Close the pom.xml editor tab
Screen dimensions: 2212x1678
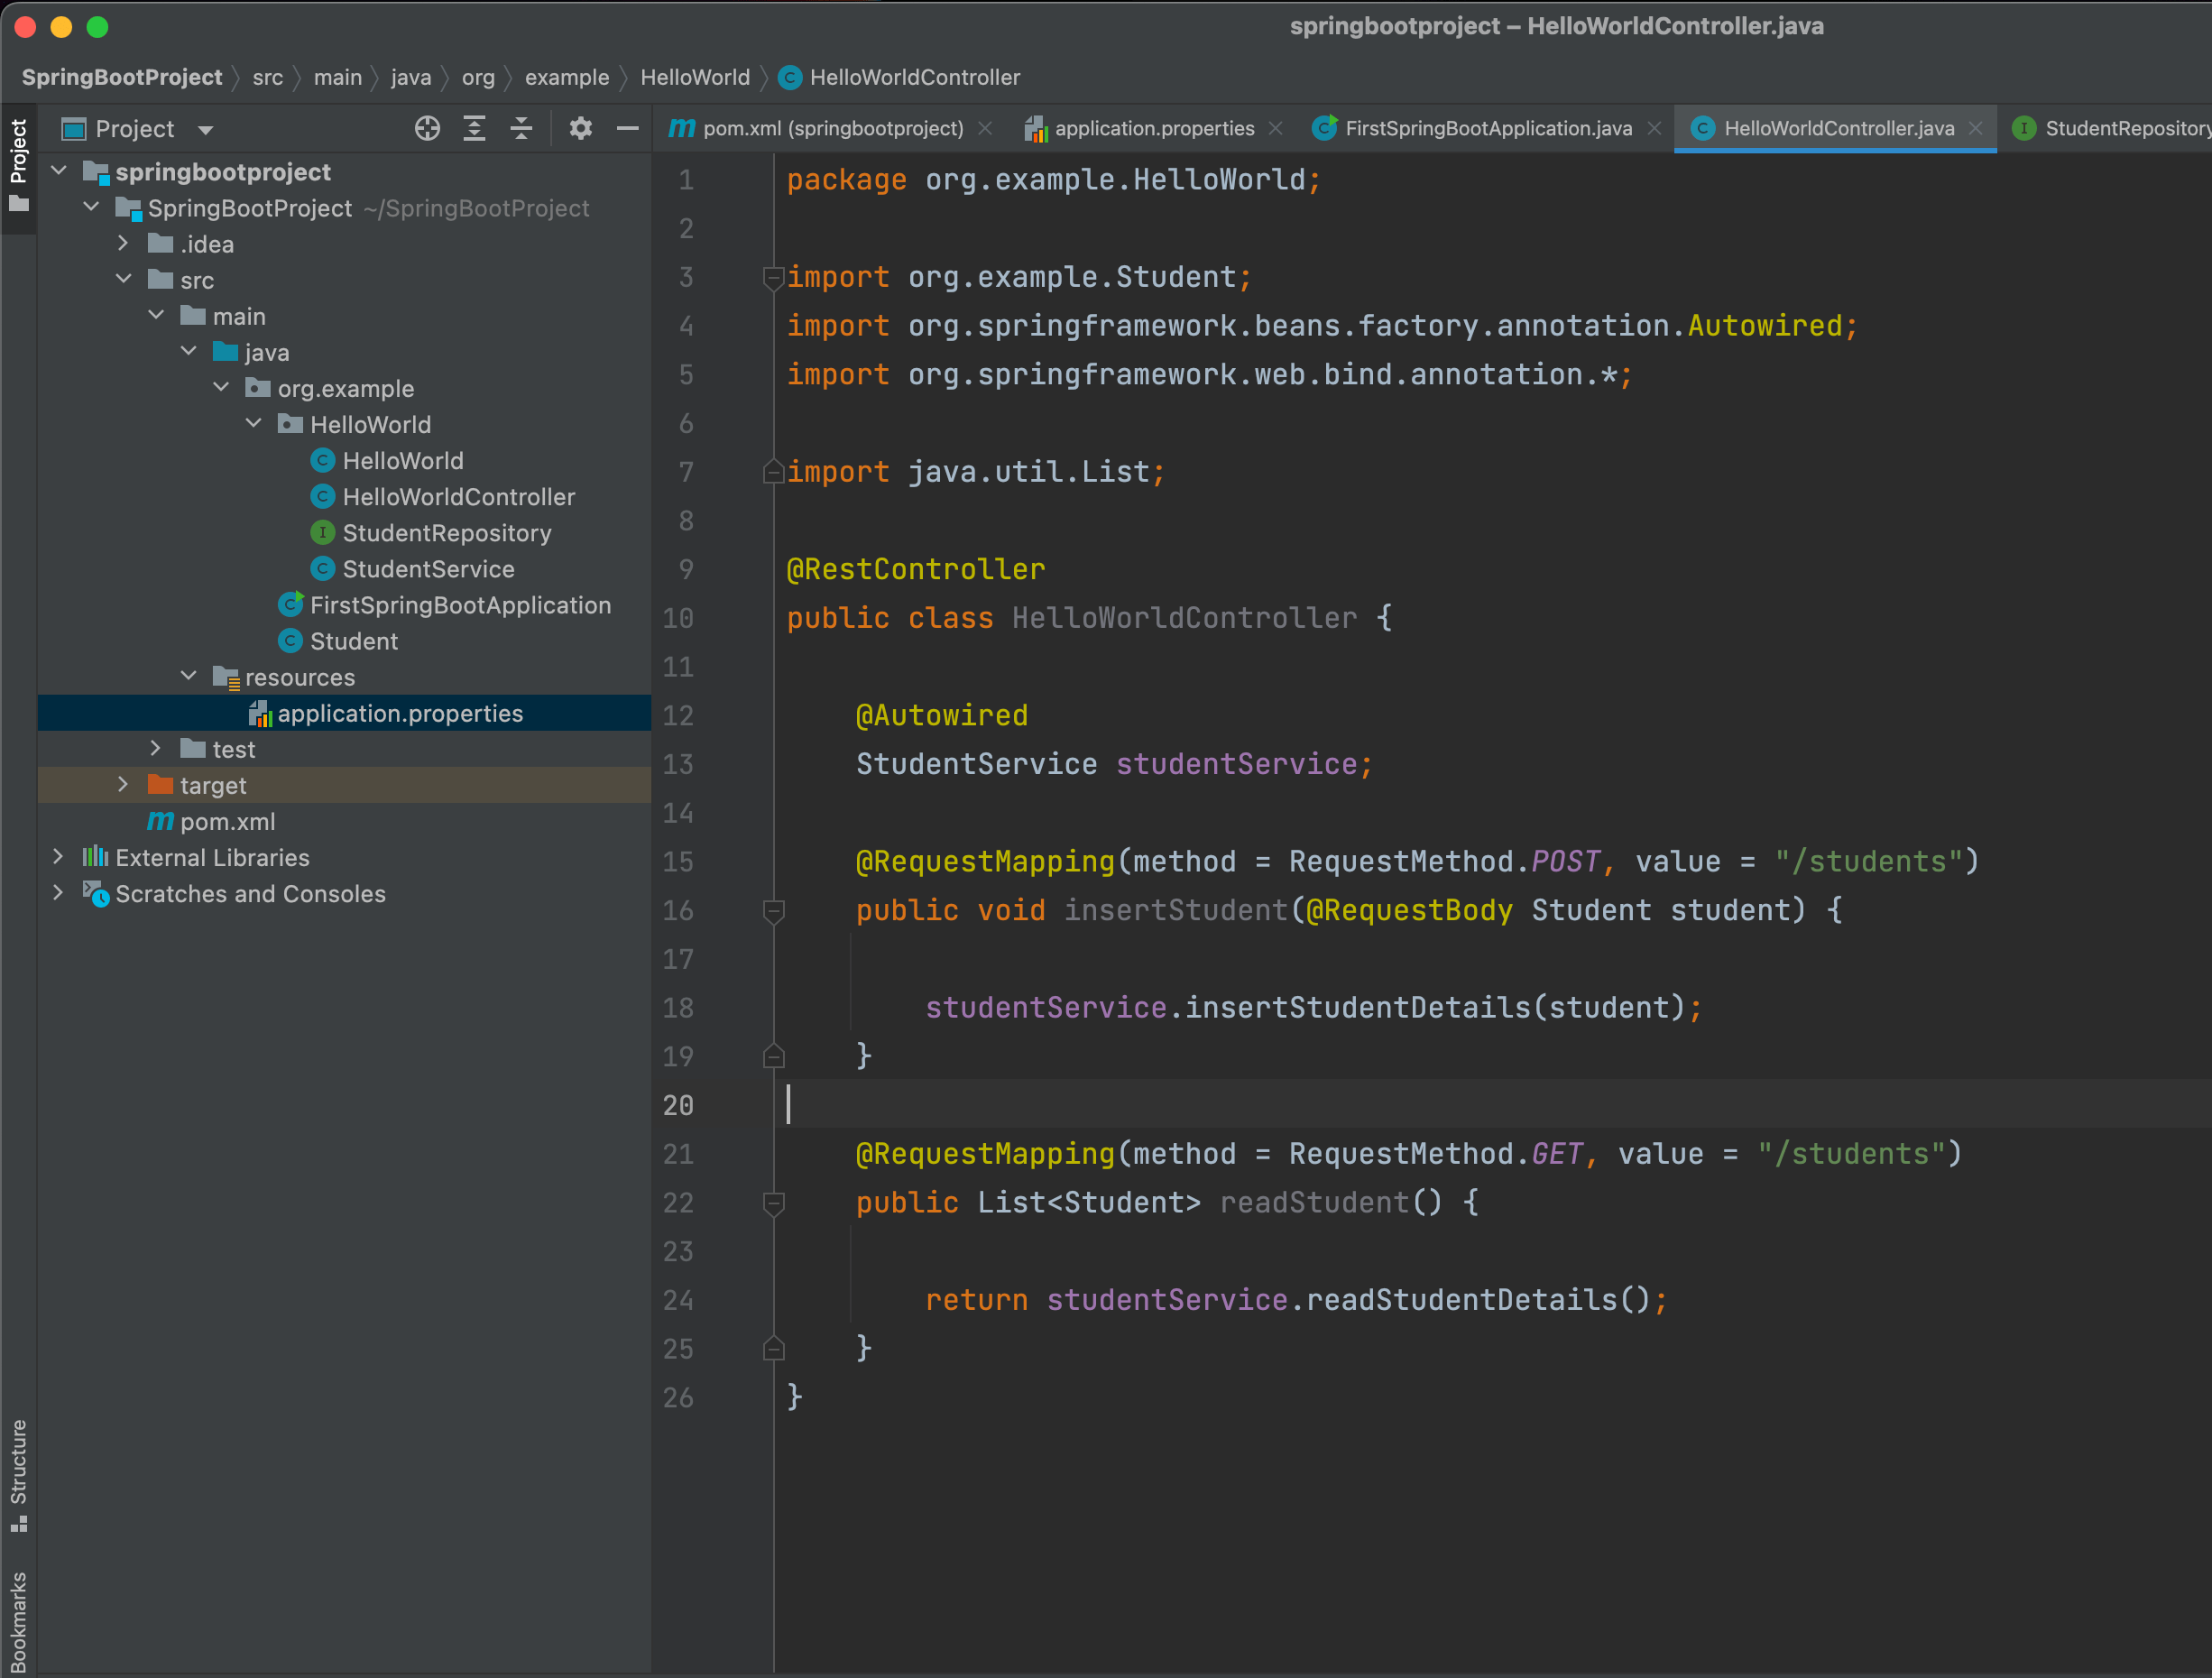(x=985, y=128)
